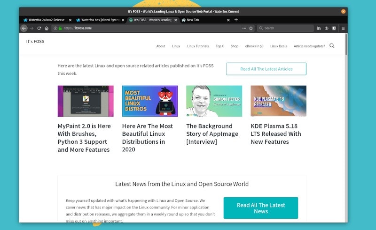Click the website search magnifier icon
Screen dimensions: 376x230
pos(332,45)
